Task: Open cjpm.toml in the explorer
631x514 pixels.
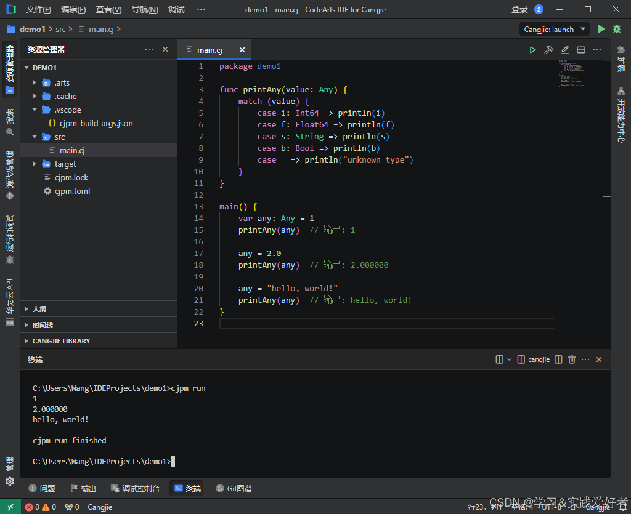Action: (x=99, y=191)
